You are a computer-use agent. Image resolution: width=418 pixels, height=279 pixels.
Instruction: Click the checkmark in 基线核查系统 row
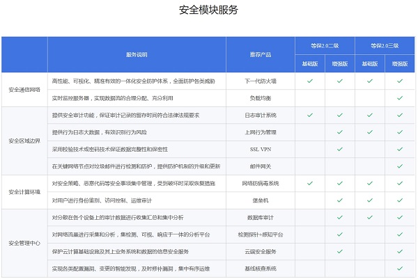coord(399,268)
